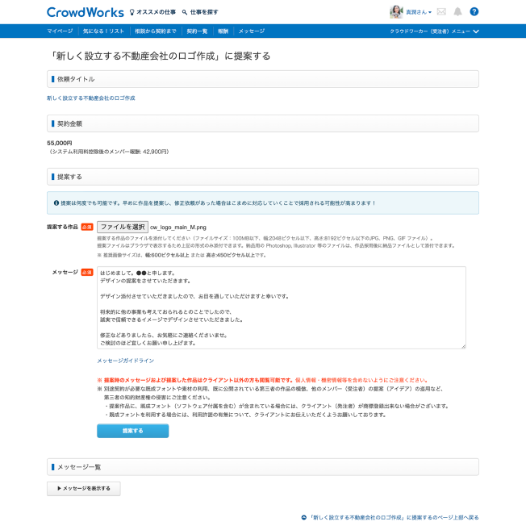Open 気になる！リスト menu item
The image size is (526, 526).
102,31
